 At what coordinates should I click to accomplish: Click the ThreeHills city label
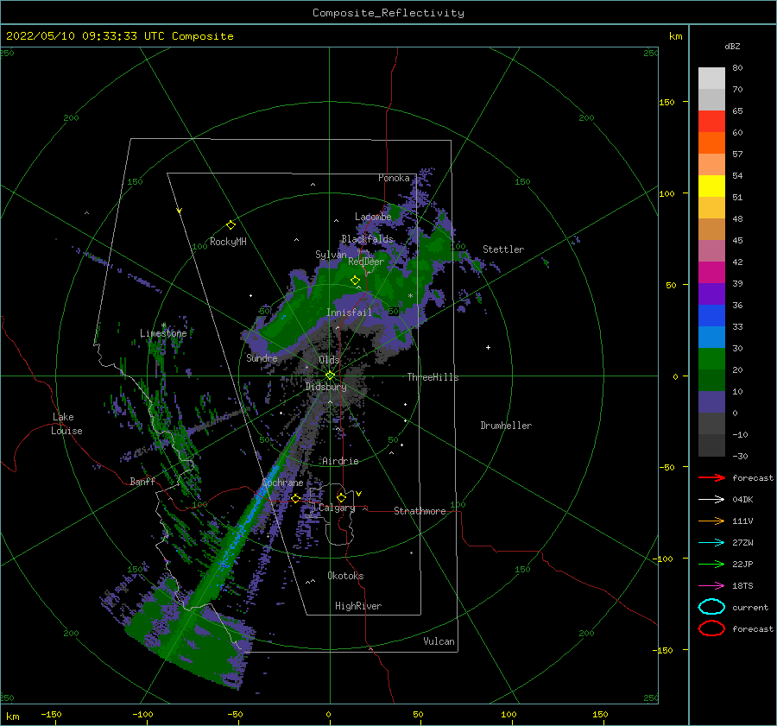[x=433, y=377]
